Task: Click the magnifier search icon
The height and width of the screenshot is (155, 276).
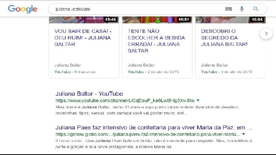Action: (x=256, y=8)
